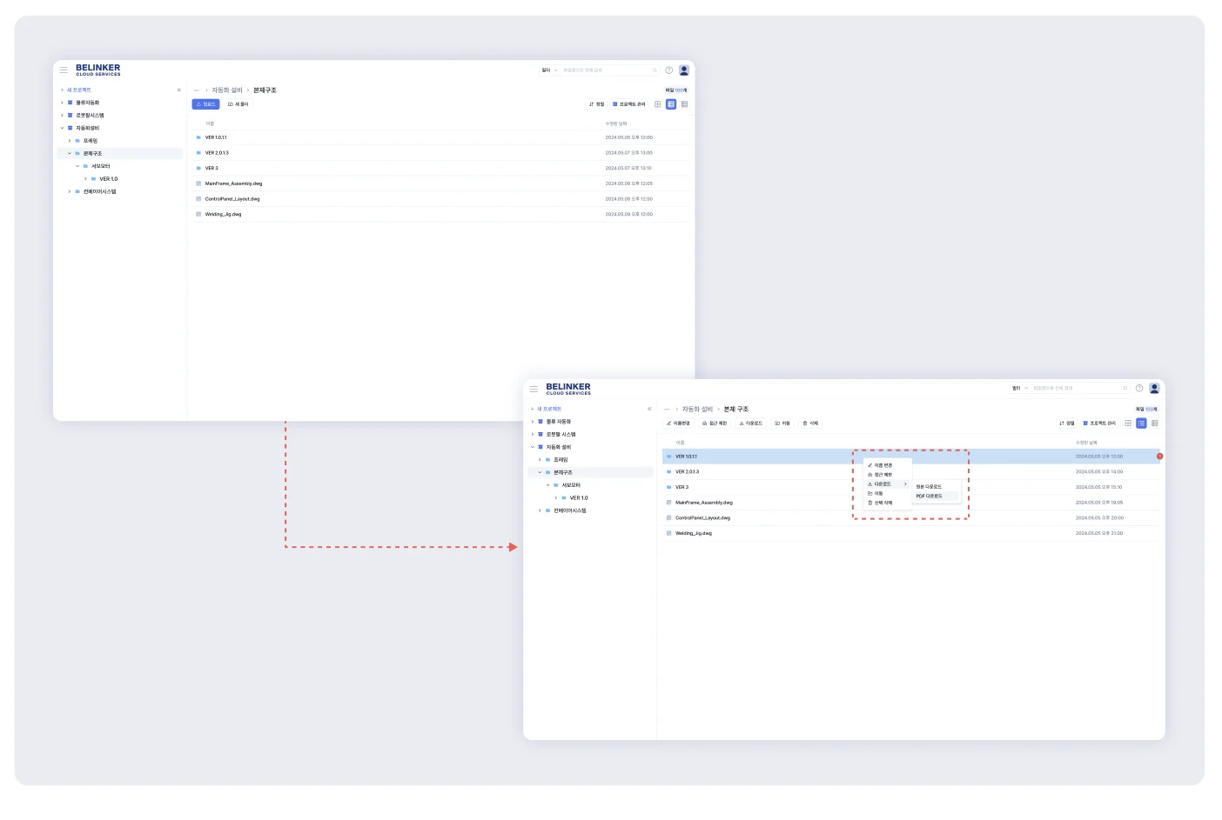Choose 원본 다운로드 in the submenu
The image size is (1222, 820).
point(936,487)
